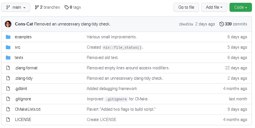Open the green Code dropdown
The width and height of the screenshot is (255, 128).
[x=240, y=7]
